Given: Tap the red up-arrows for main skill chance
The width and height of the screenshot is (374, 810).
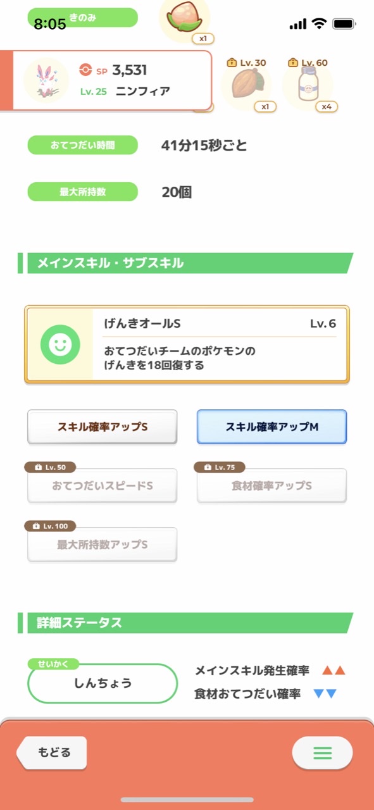Looking at the screenshot, I should pos(333,670).
